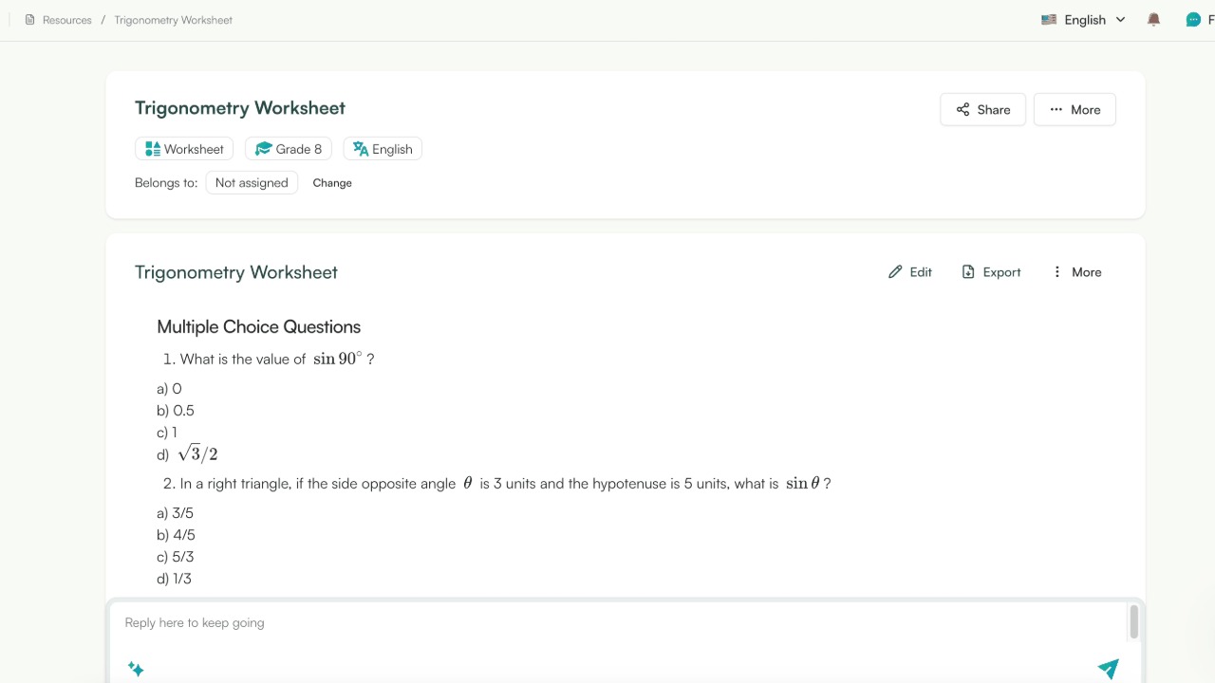Open the More menu next to Export
Screen dimensions: 1215x683
[1076, 272]
